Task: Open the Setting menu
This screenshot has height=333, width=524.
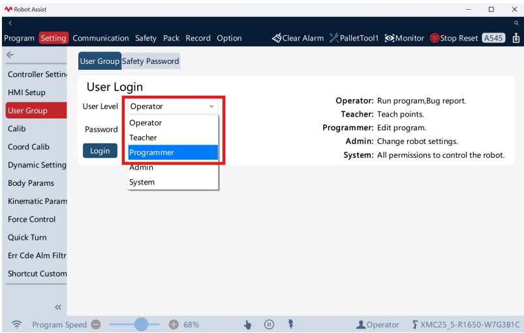Action: click(x=54, y=38)
